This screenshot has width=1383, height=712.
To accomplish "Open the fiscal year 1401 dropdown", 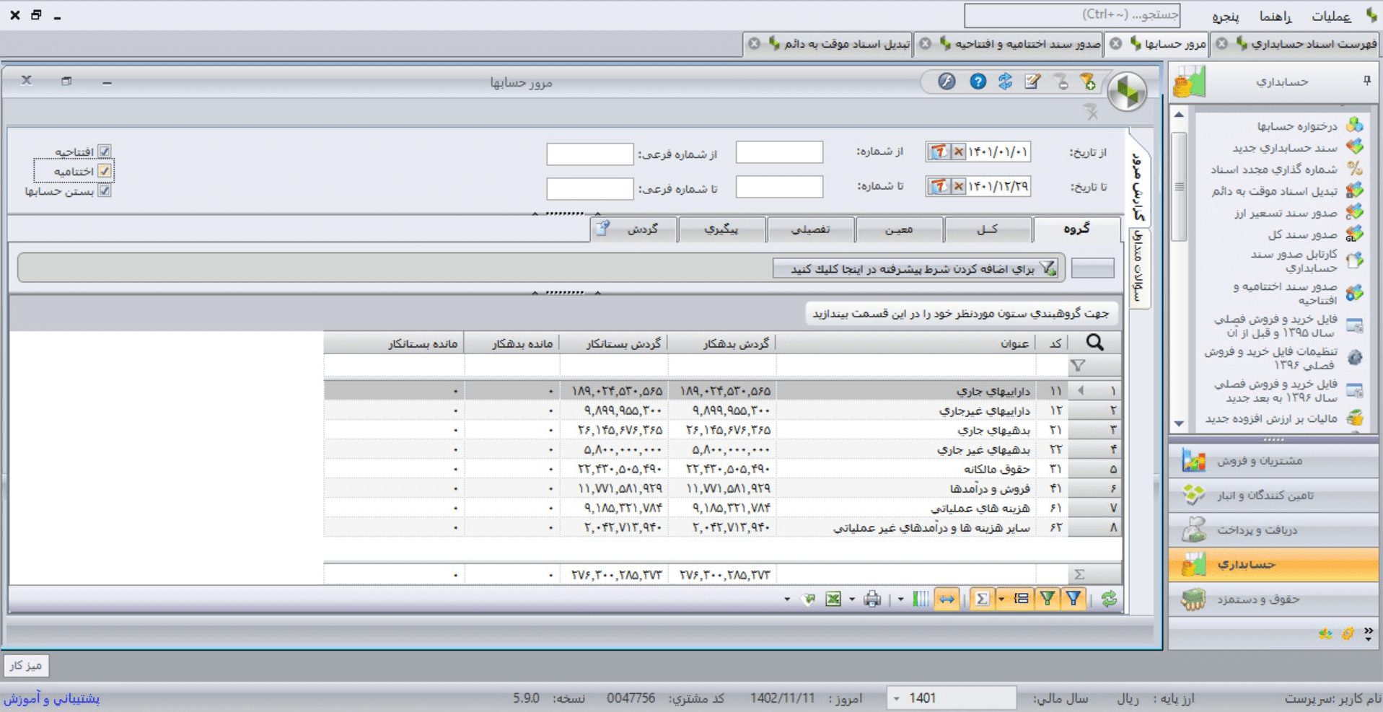I will coord(897,698).
